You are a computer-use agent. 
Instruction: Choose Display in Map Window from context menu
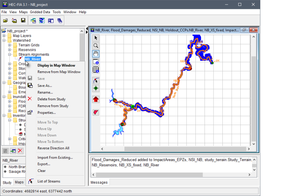[56, 65]
